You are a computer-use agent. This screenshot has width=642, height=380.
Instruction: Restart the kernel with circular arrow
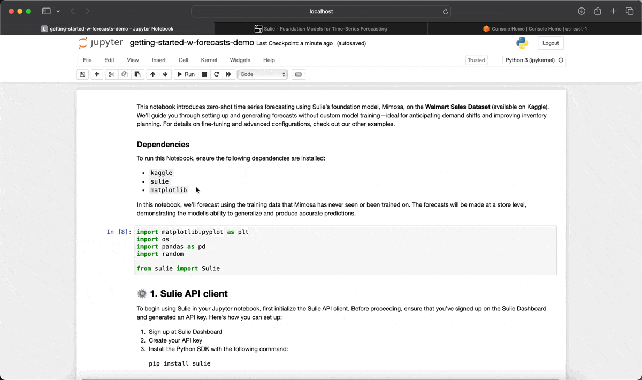(217, 74)
